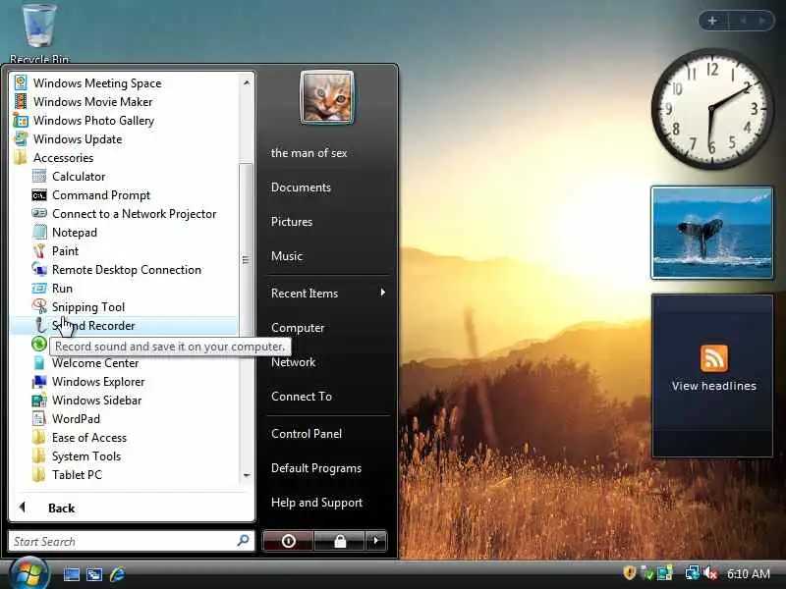
Task: Launch Windows Movie Maker icon
Action: [21, 101]
